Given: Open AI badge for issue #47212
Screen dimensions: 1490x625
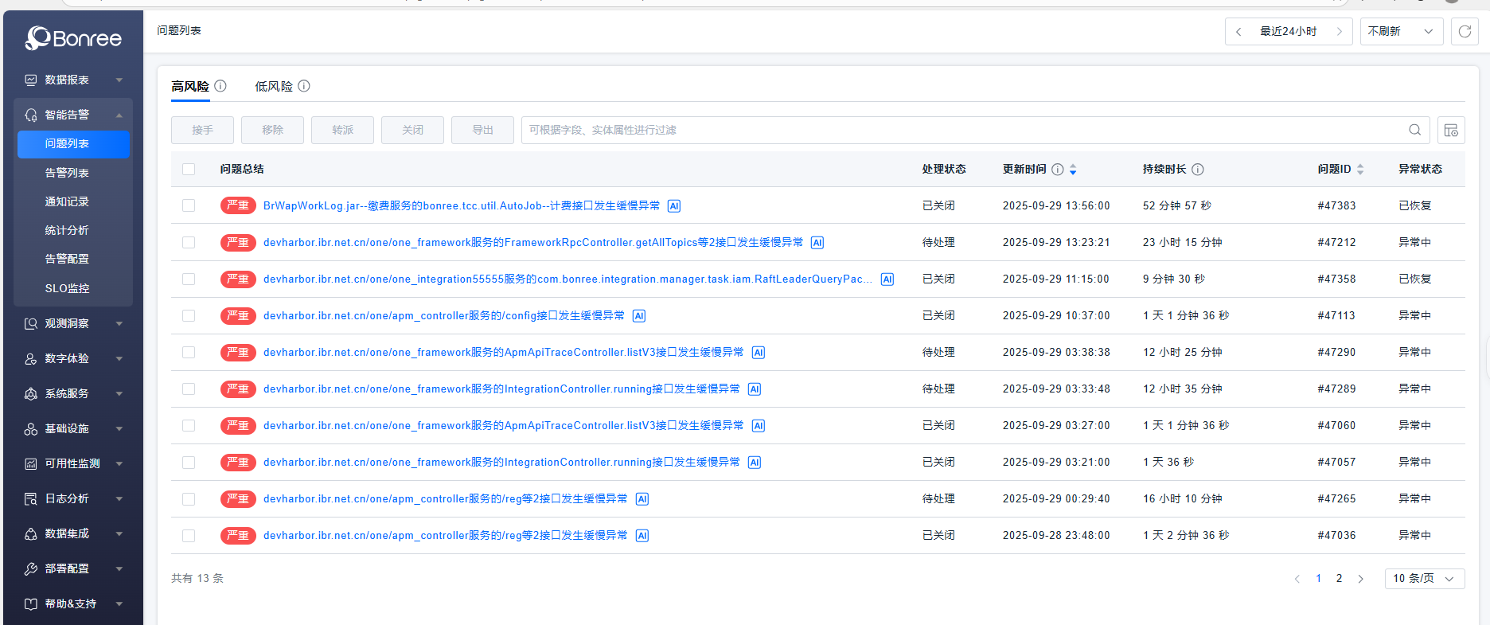Looking at the screenshot, I should pos(817,243).
